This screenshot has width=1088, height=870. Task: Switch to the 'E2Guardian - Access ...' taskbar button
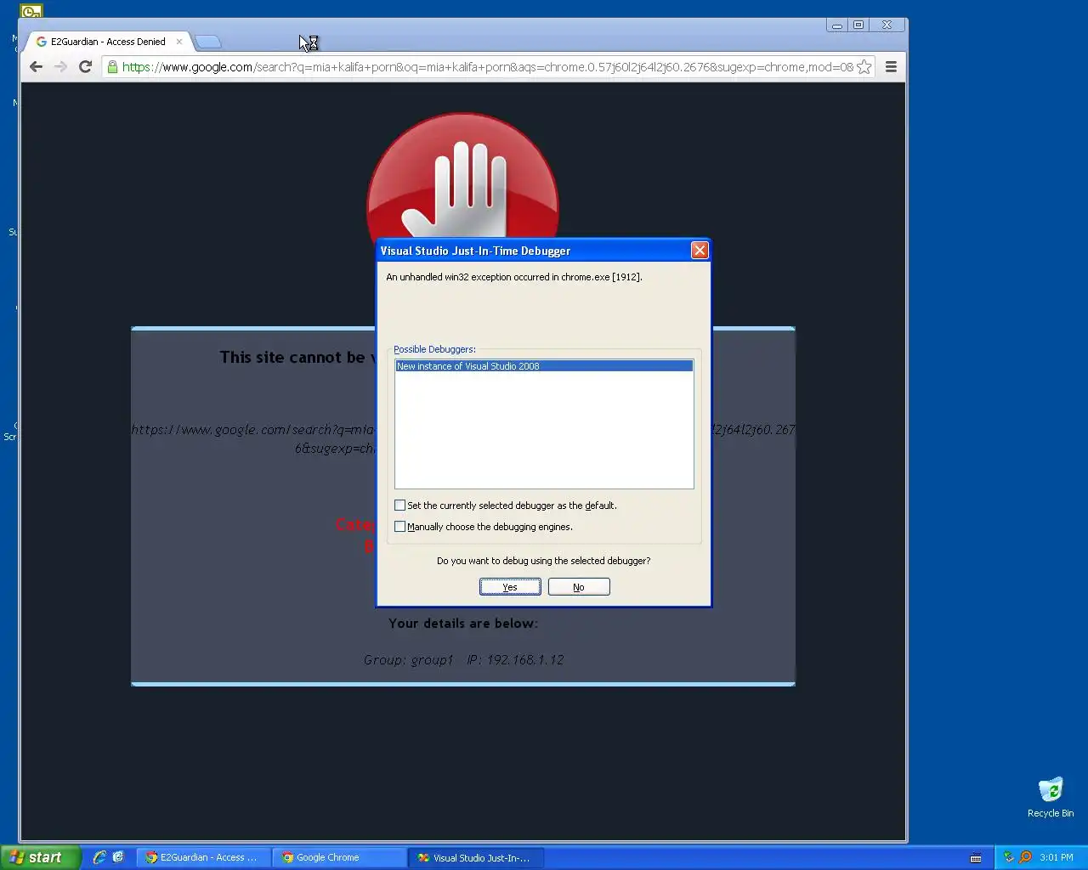(x=203, y=857)
